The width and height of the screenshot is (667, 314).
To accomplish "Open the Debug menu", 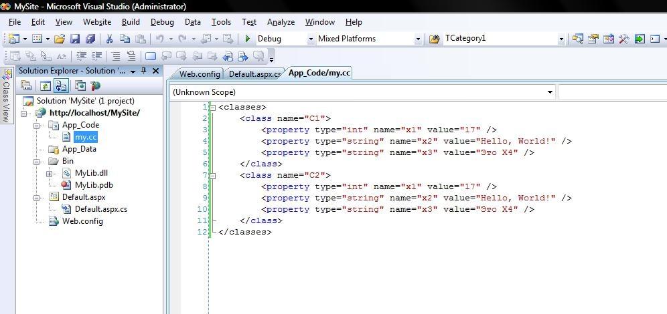I will tap(162, 22).
